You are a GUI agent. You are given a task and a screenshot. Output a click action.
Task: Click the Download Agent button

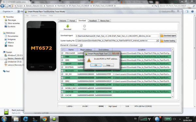168,35
